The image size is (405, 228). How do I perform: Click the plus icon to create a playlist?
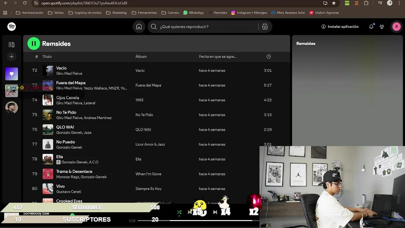pyautogui.click(x=12, y=57)
